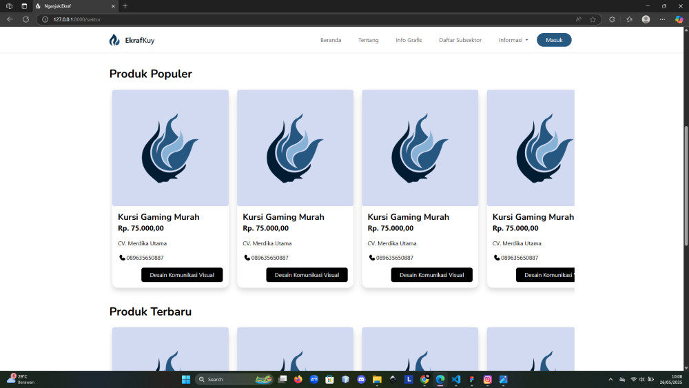
Task: Click first card's Kursi Gaming Murah title
Action: click(158, 216)
